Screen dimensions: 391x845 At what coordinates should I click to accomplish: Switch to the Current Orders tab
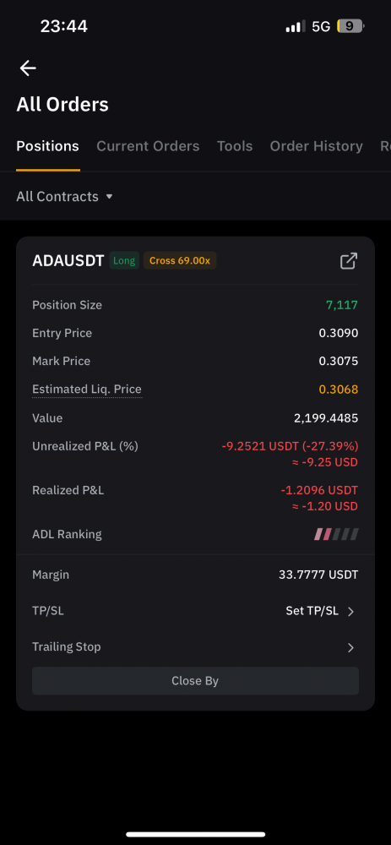click(148, 146)
